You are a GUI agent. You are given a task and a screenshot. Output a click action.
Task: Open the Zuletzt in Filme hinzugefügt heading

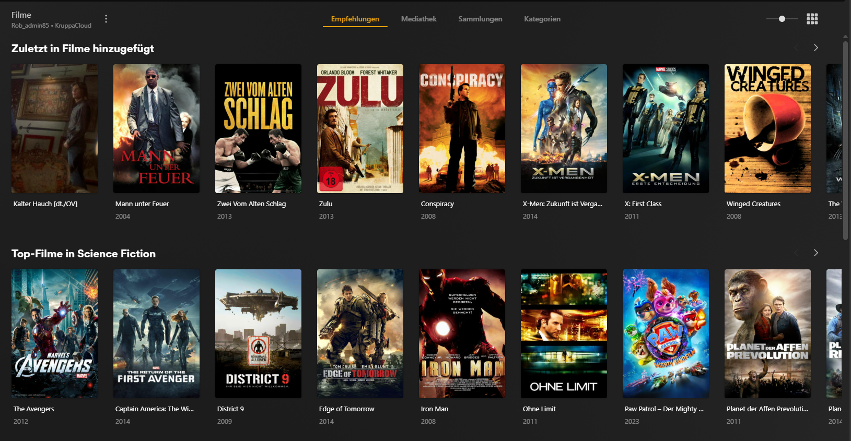(x=83, y=49)
